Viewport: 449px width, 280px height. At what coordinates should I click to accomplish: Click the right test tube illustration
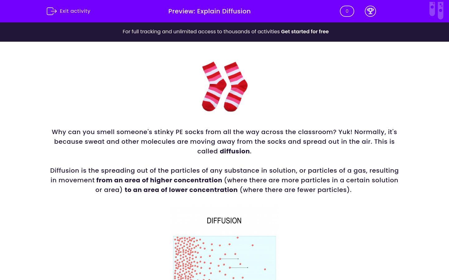440,10
